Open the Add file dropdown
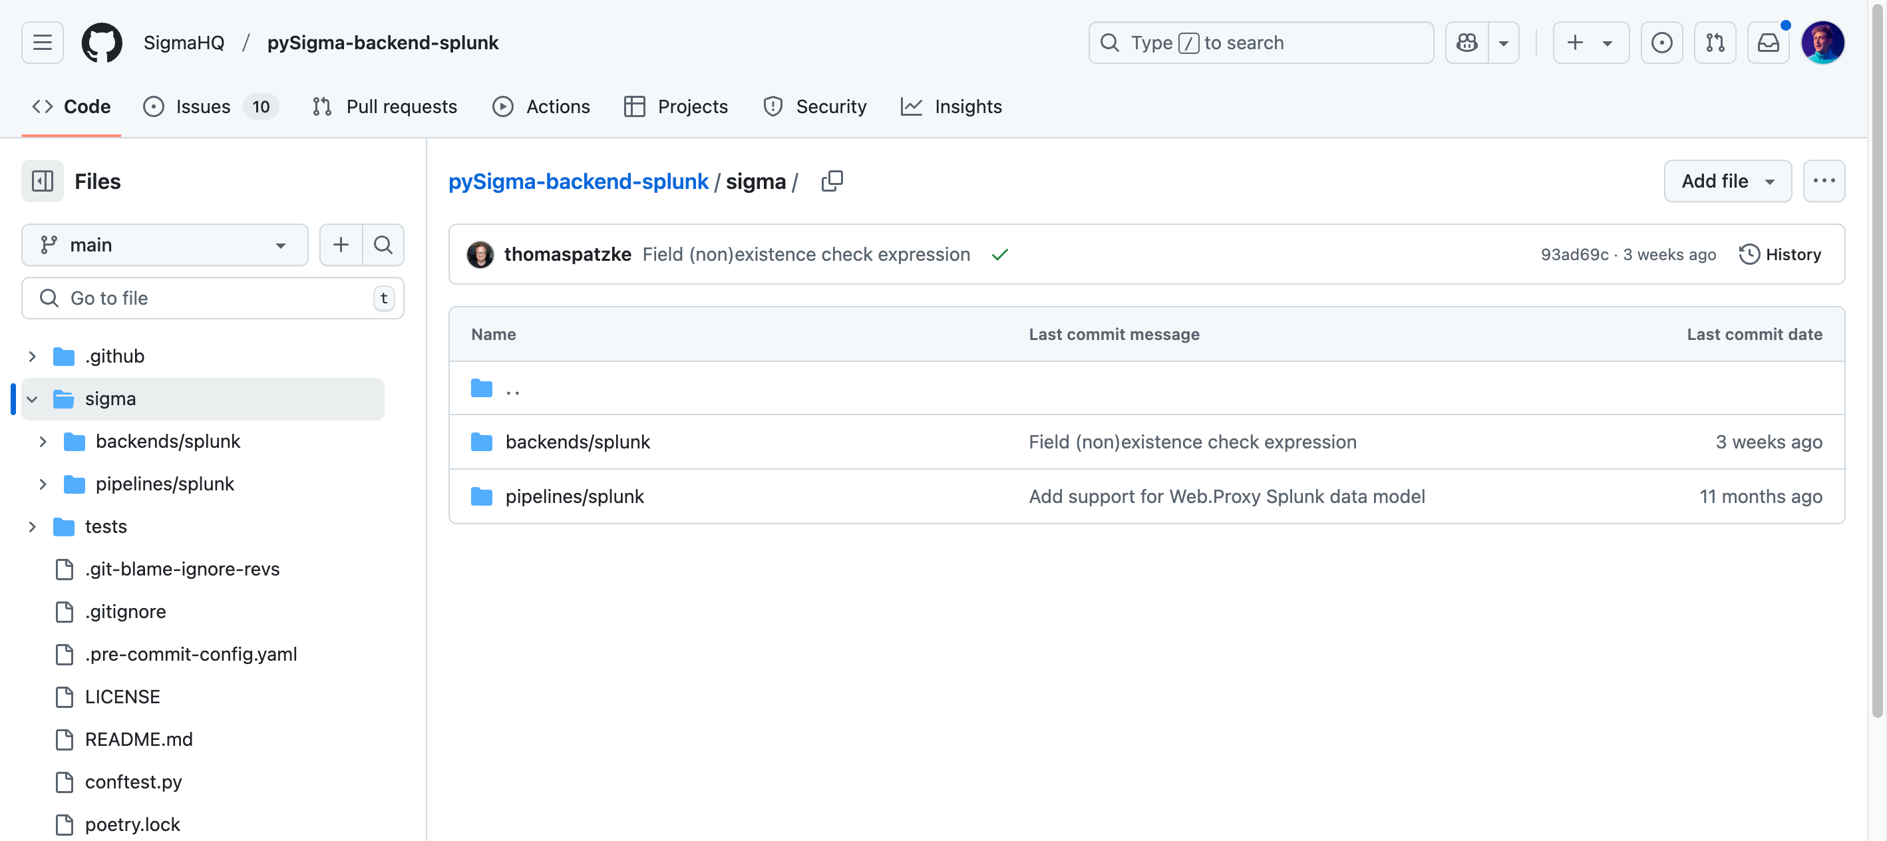Image resolution: width=1887 pixels, height=841 pixels. point(1727,181)
